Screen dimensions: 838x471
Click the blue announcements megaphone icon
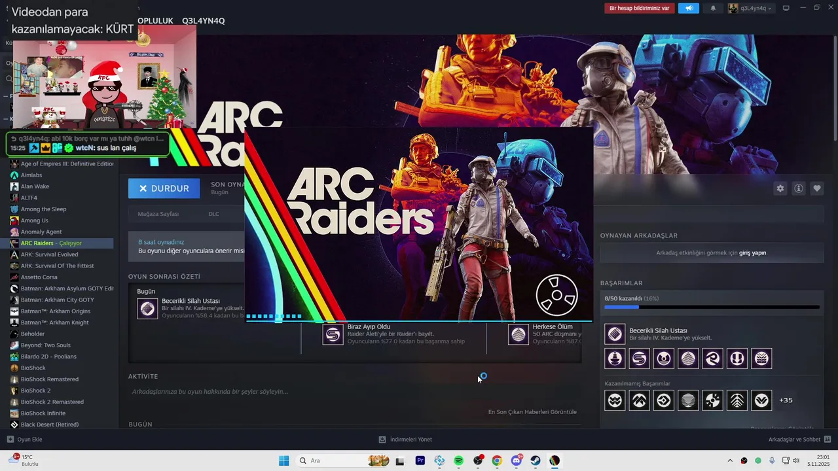pos(688,9)
